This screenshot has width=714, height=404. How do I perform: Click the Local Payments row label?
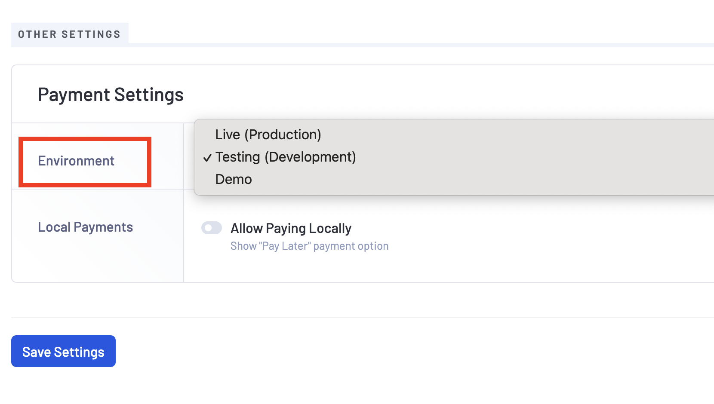(86, 227)
